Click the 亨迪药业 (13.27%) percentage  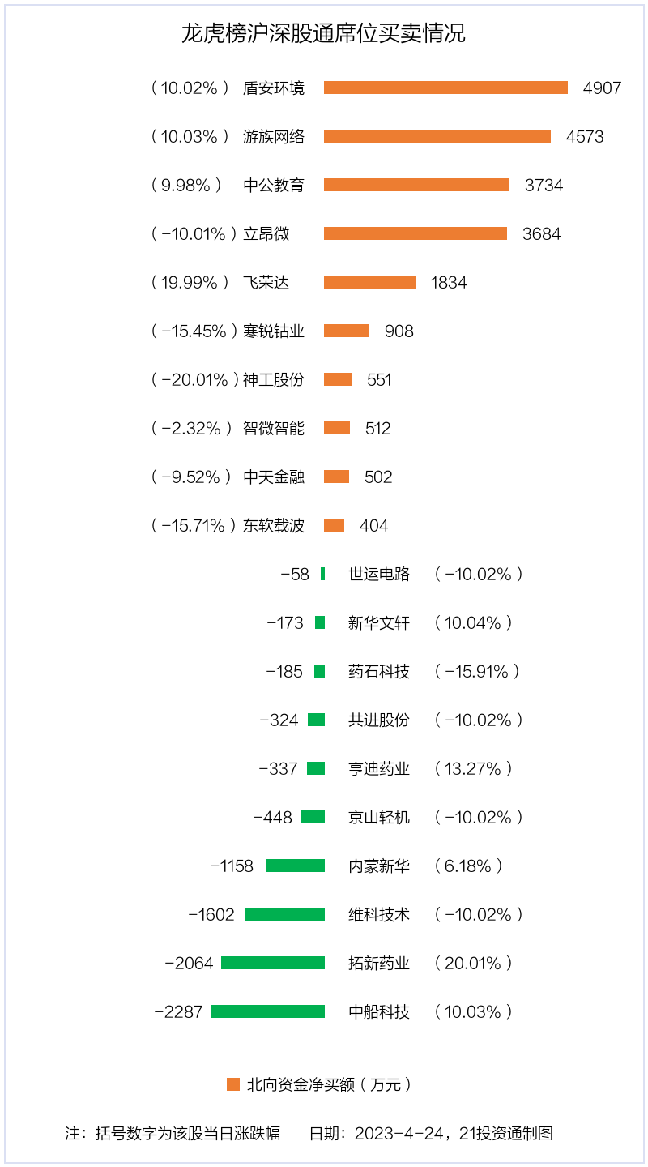click(x=474, y=768)
